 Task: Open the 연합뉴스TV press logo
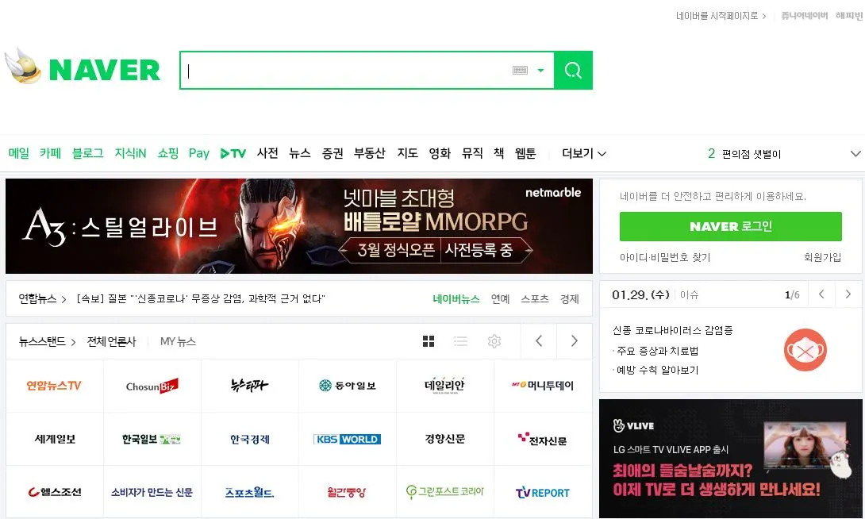coord(54,386)
